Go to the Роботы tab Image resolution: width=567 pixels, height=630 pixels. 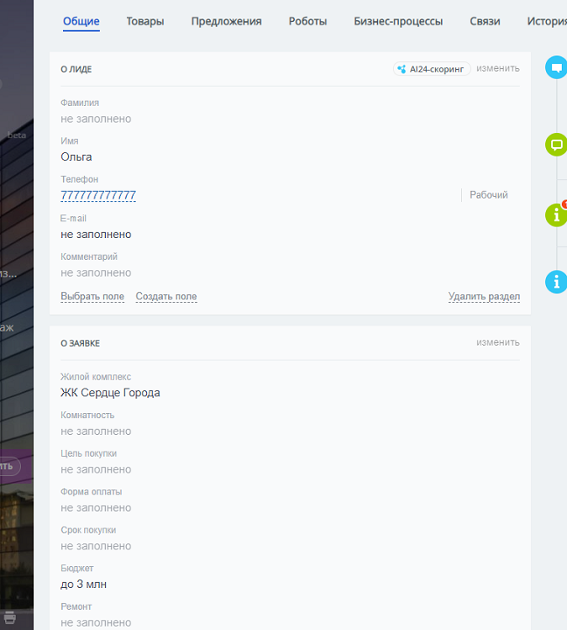(x=308, y=21)
